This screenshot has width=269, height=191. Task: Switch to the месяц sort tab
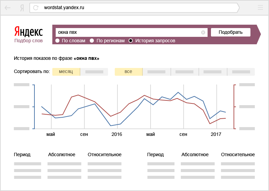[x=66, y=72]
